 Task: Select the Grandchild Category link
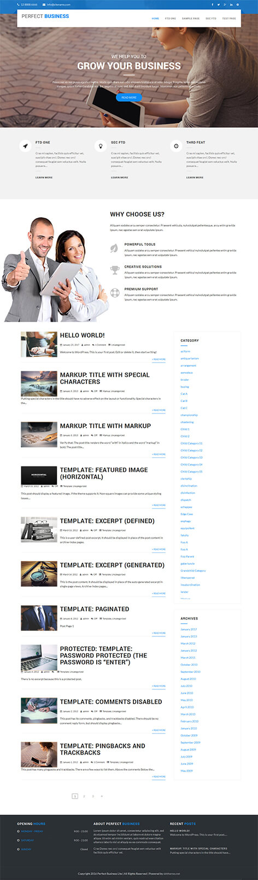(x=193, y=570)
